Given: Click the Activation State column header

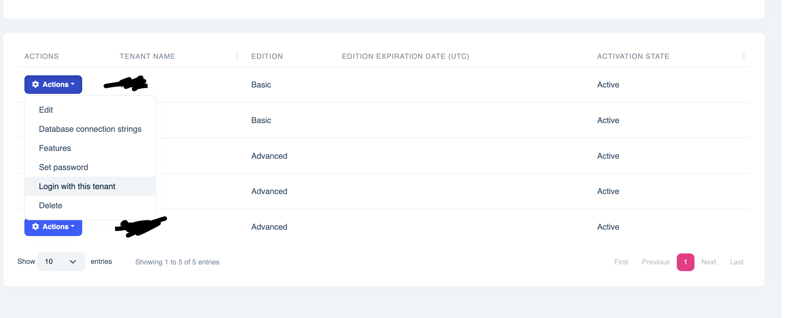Looking at the screenshot, I should [x=633, y=56].
